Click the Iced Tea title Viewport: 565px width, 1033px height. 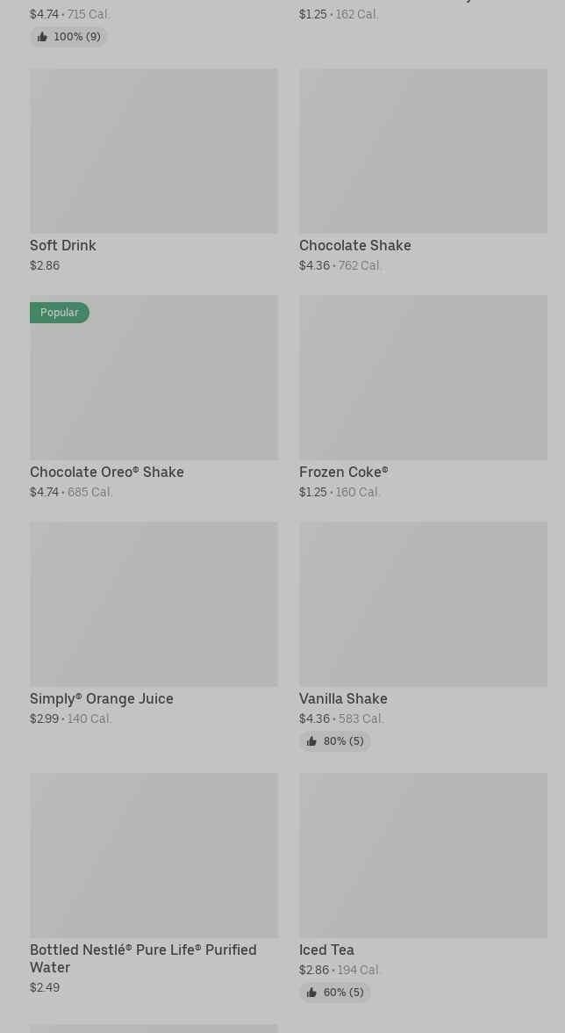point(326,950)
